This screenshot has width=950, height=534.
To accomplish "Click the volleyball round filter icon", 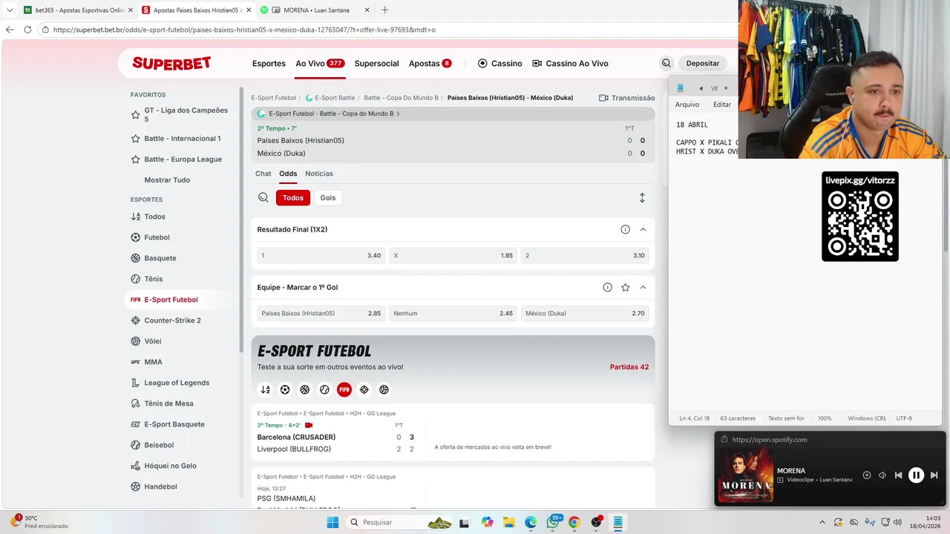I will 384,389.
